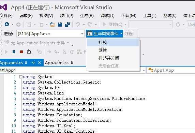Stop debugging with the red square
Screen dimensions: 195x133
21,51
